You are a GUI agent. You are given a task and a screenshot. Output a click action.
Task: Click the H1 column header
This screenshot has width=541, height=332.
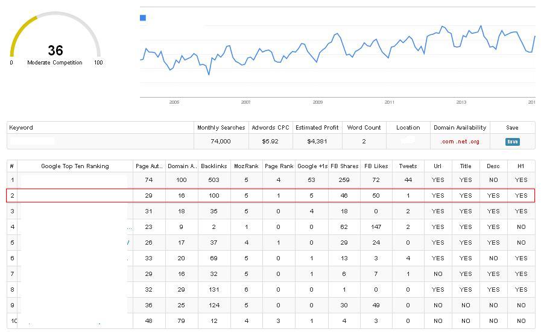[x=520, y=166]
